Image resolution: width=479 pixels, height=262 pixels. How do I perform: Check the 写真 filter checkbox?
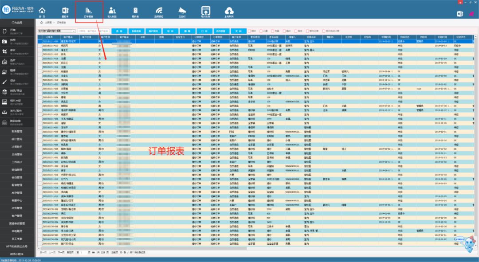(x=273, y=31)
